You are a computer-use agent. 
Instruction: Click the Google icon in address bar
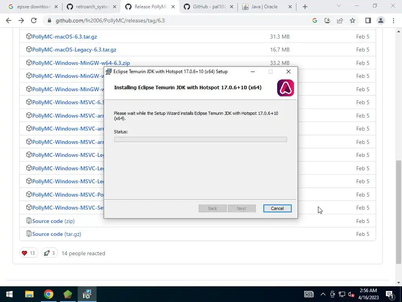coord(315,20)
